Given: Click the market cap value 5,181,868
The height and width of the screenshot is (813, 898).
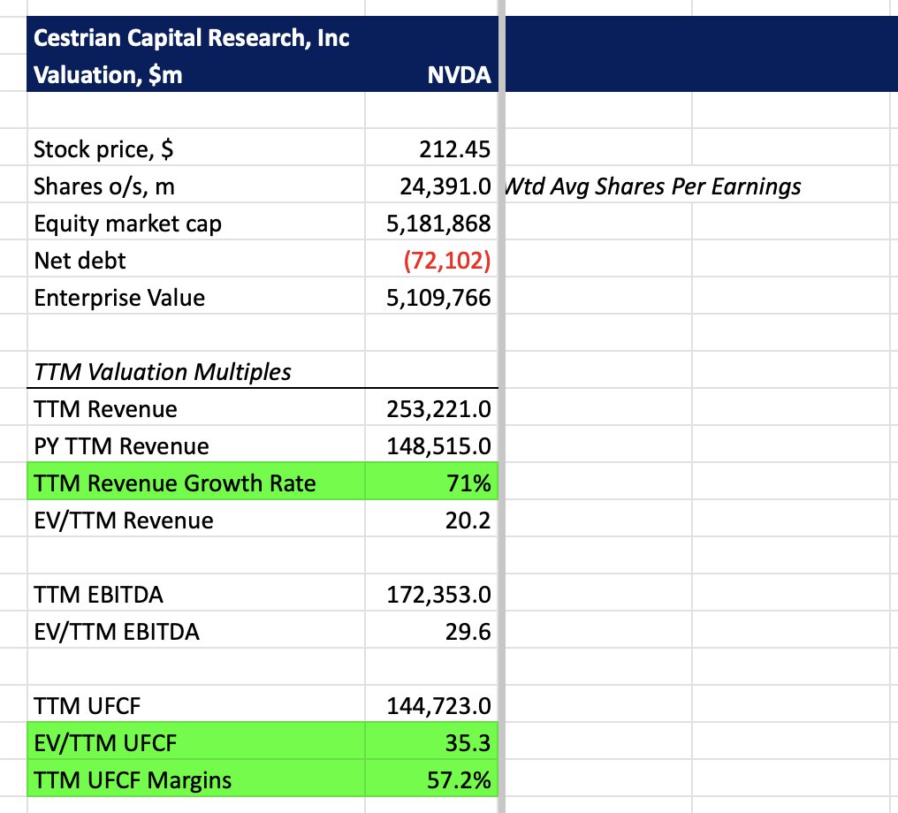Looking at the screenshot, I should point(432,223).
